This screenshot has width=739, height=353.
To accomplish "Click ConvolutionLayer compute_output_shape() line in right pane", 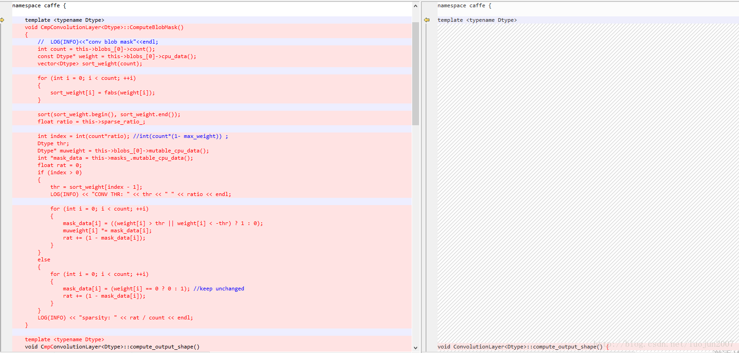I will 523,347.
